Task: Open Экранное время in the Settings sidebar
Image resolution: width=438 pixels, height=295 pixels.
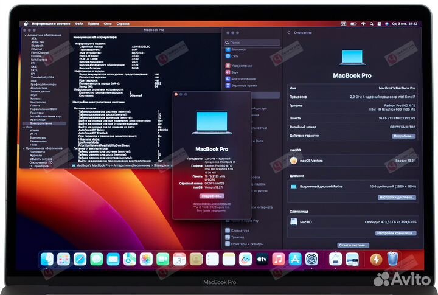Action: point(241,86)
